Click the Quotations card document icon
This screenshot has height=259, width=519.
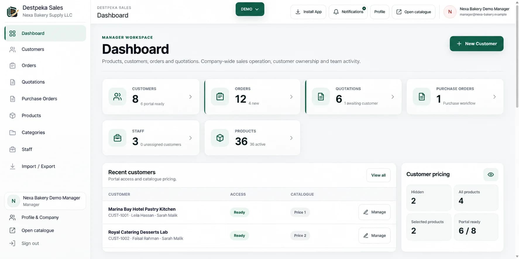[x=321, y=97]
